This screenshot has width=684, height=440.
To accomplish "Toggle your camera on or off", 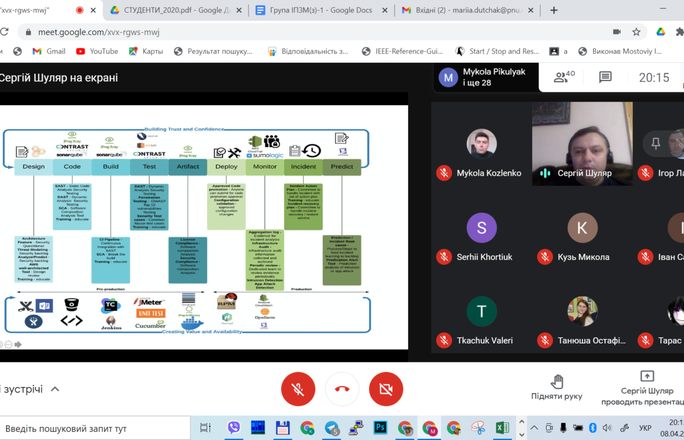I will (386, 389).
